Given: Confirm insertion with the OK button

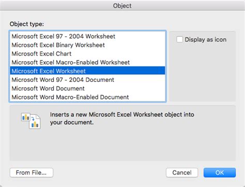Looking at the screenshot, I should (220, 173).
